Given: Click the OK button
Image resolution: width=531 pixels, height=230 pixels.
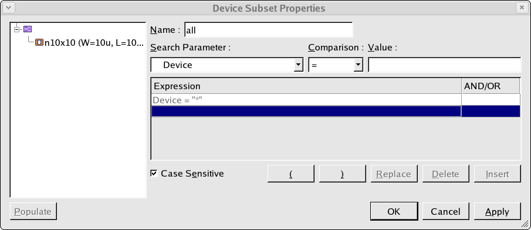Looking at the screenshot, I should click(394, 211).
